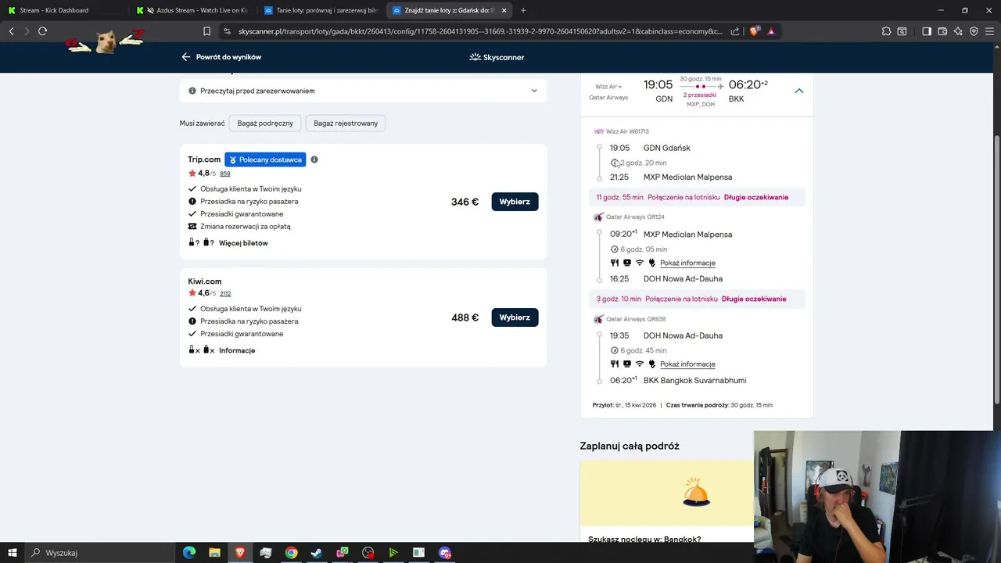Open File Explorer from taskbar
Screen dimensions: 1001x563
(214, 553)
